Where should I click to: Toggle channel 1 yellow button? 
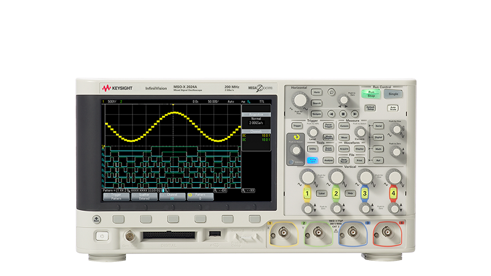(x=306, y=194)
